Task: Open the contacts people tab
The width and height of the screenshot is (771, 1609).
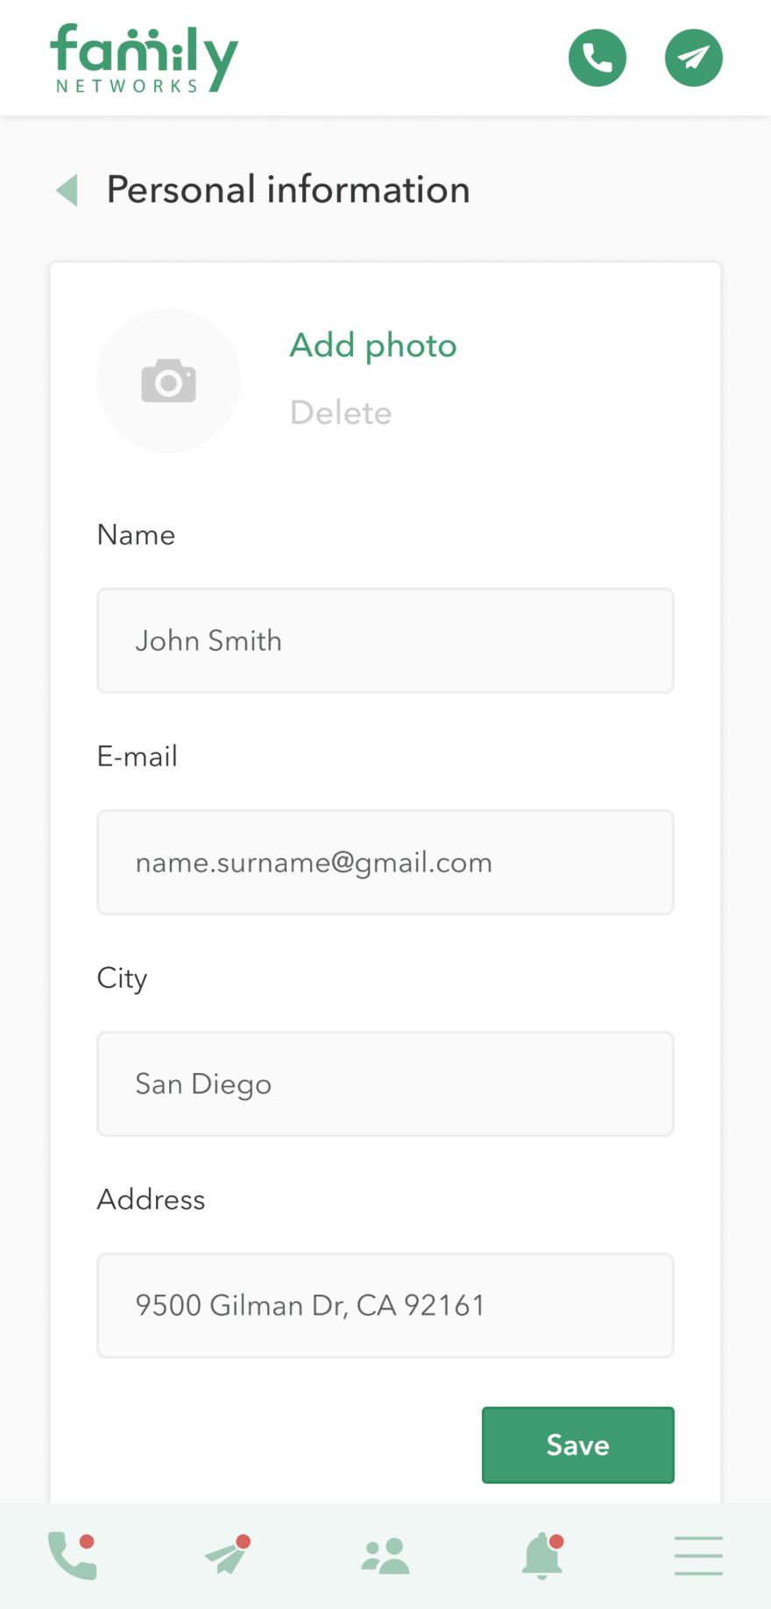Action: (385, 1556)
